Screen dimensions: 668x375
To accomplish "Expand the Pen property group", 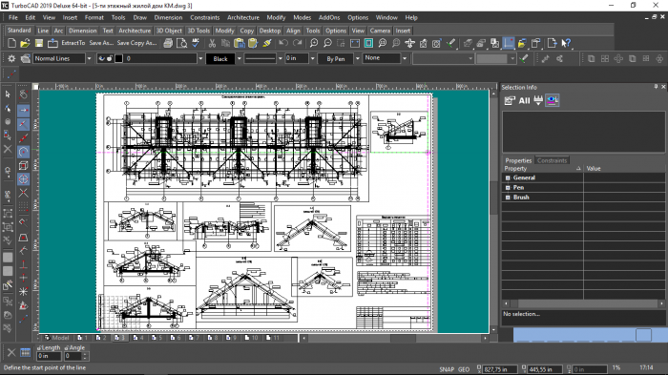I will (x=508, y=187).
